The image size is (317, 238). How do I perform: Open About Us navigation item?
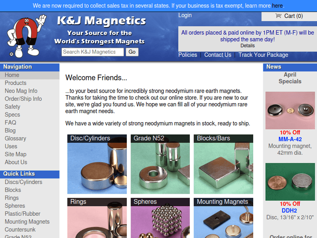pos(30,162)
